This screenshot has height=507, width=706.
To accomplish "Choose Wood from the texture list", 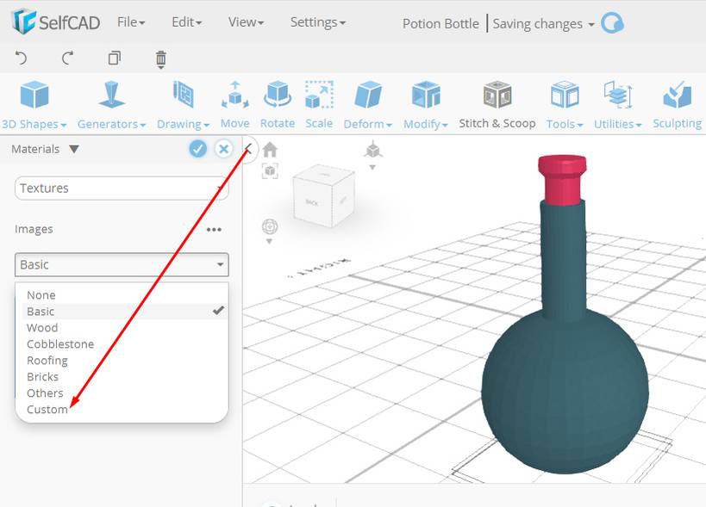I will point(125,328).
